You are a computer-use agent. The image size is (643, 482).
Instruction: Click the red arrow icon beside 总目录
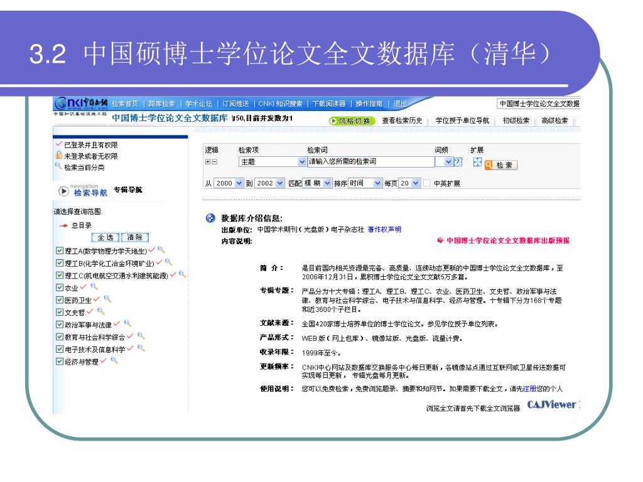pyautogui.click(x=63, y=225)
